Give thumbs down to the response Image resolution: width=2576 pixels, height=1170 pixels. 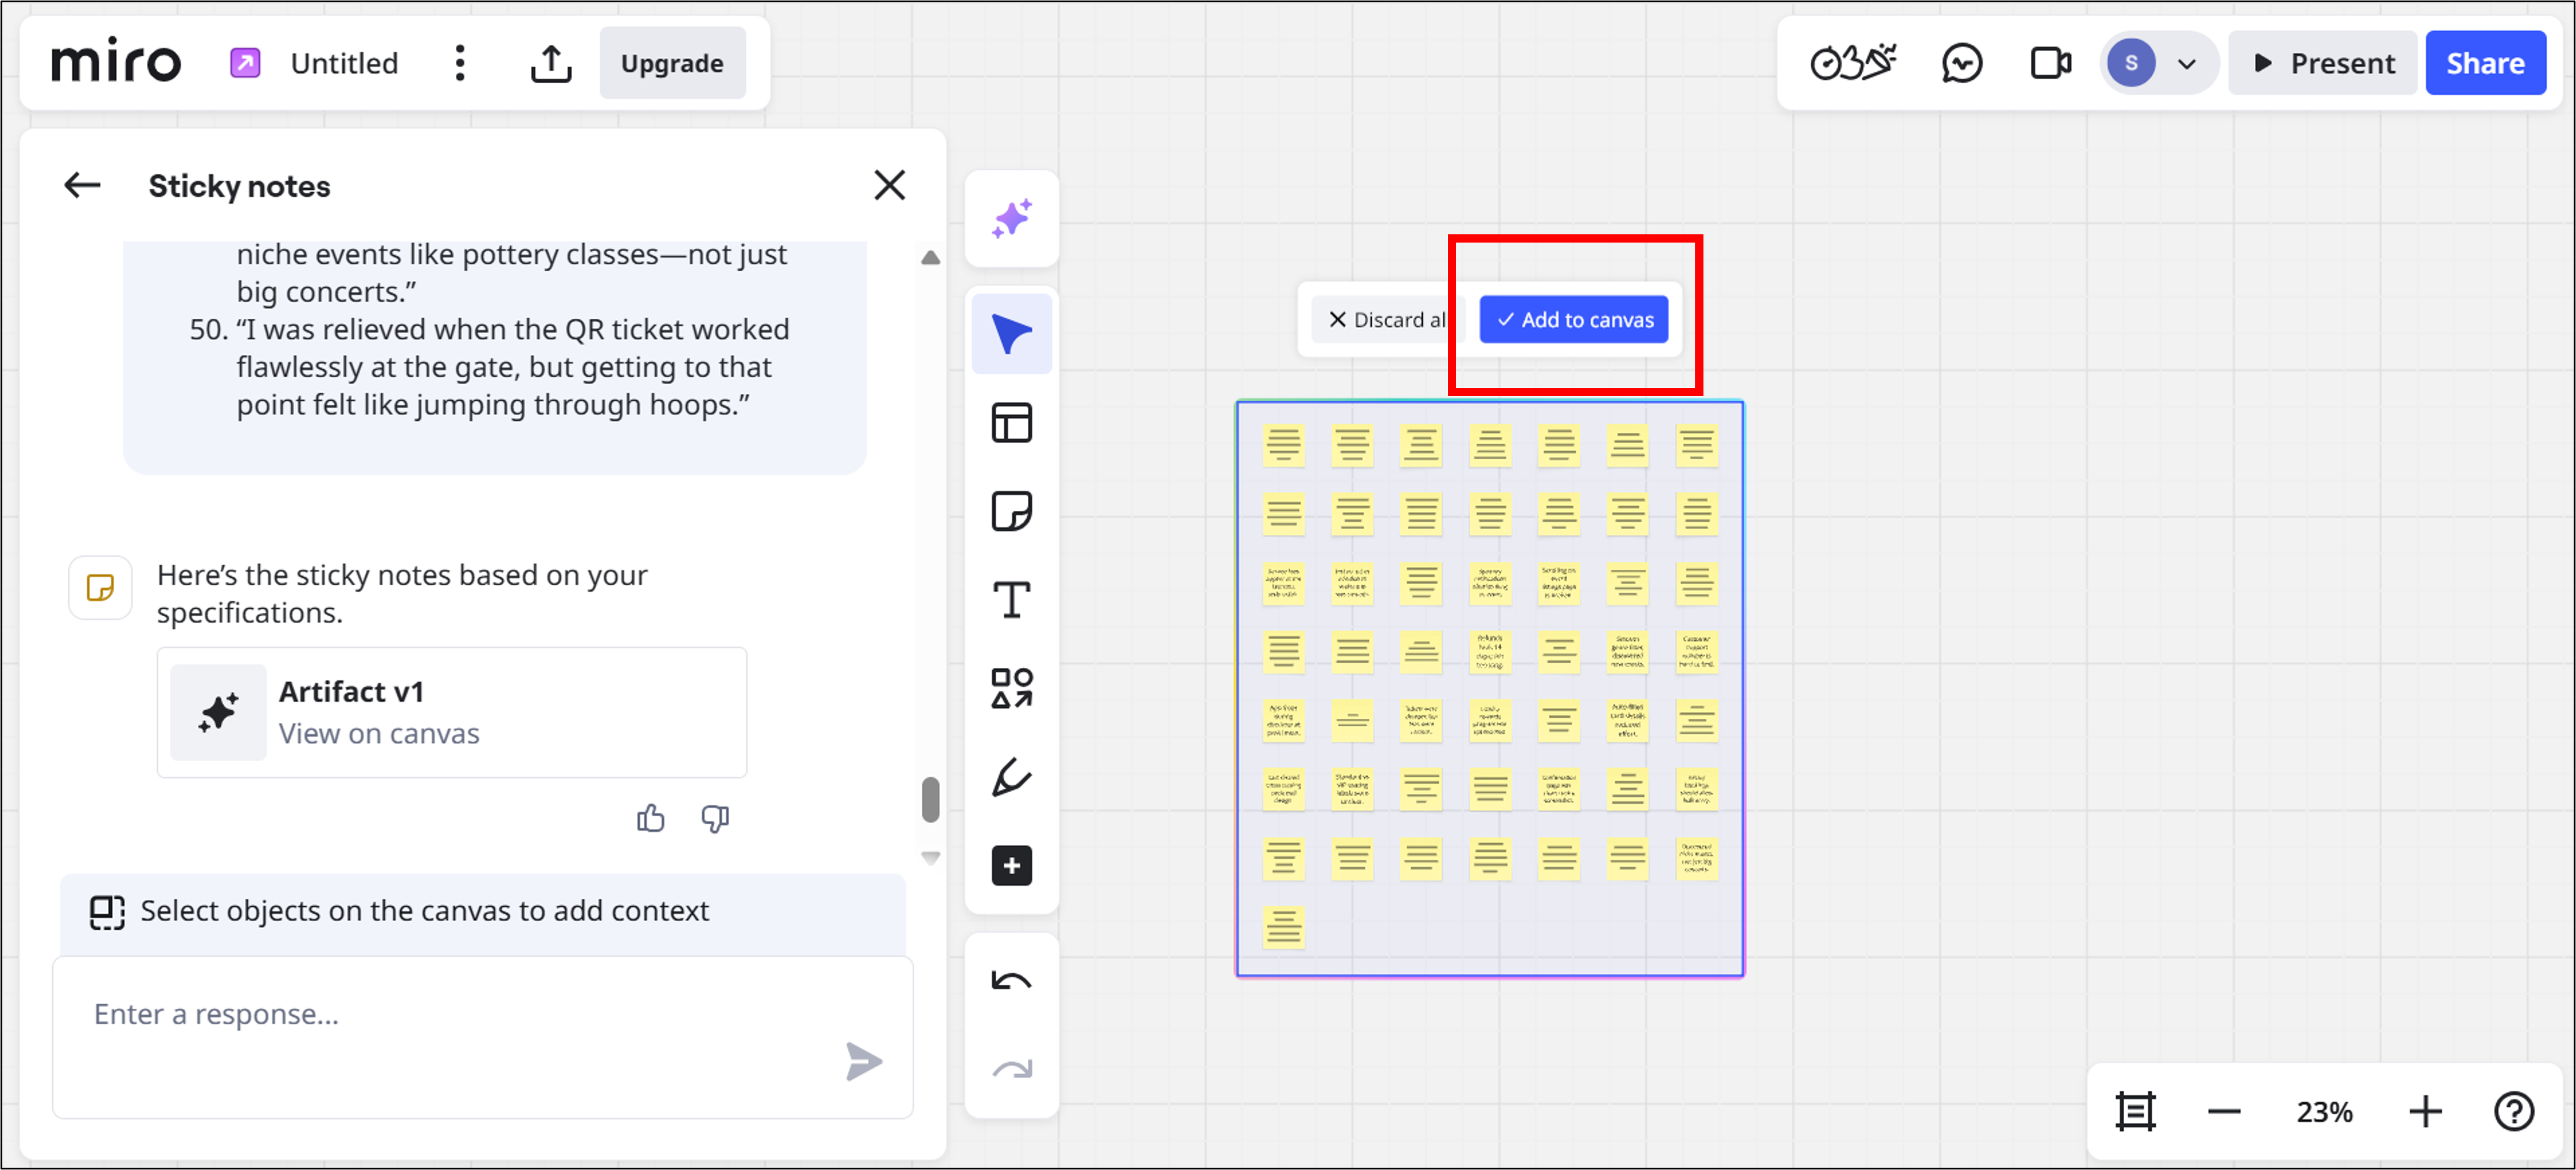(x=715, y=818)
